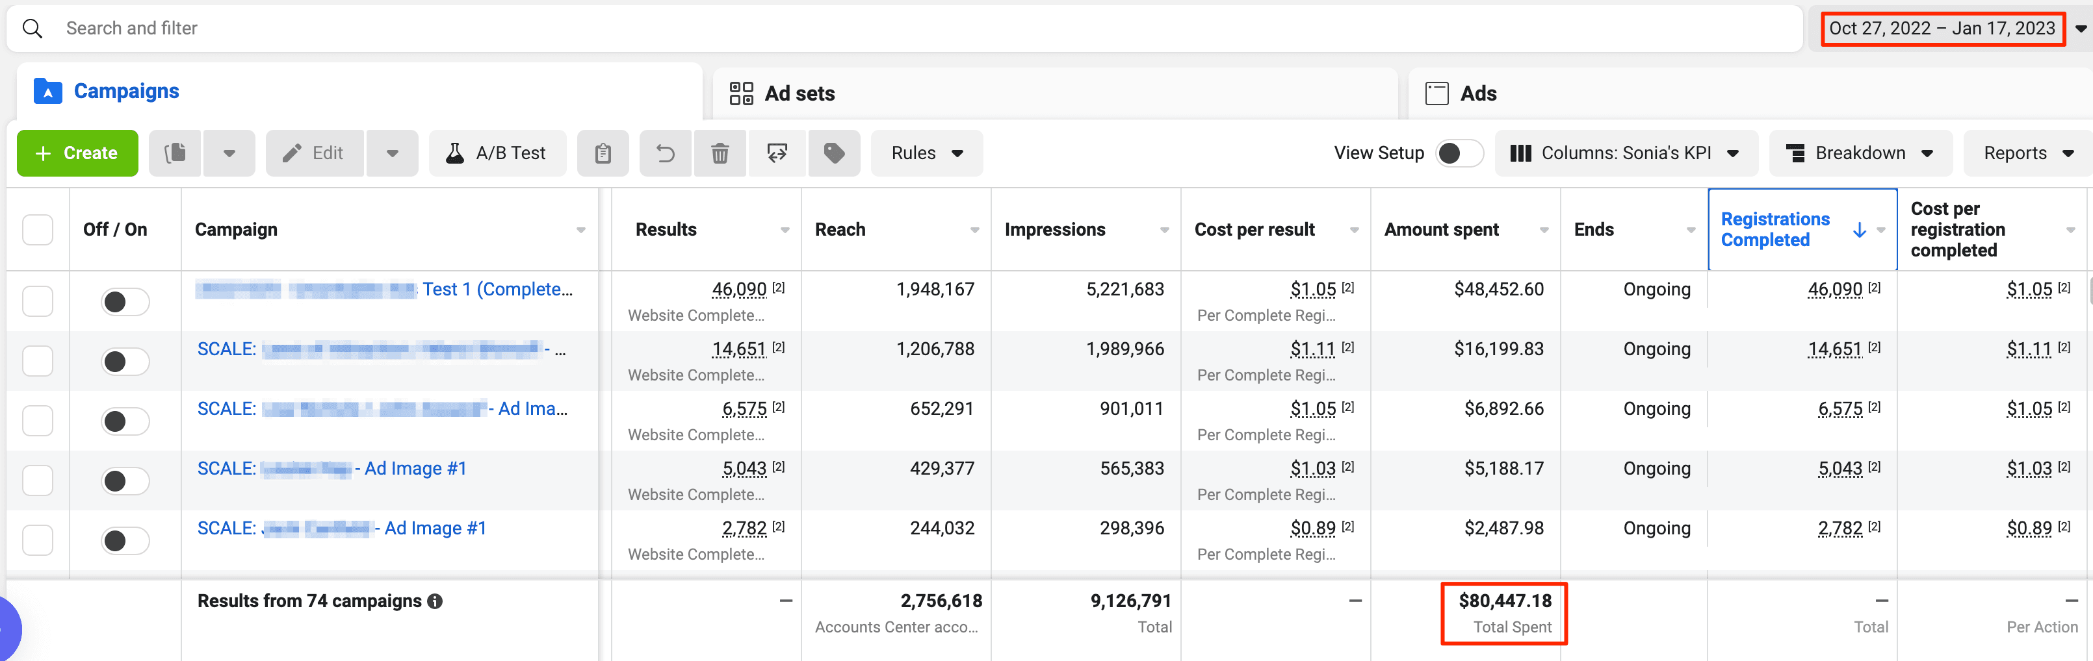2093x661 pixels.
Task: Open the SCALE campaign with $1.11 cost per result
Action: pos(382,349)
